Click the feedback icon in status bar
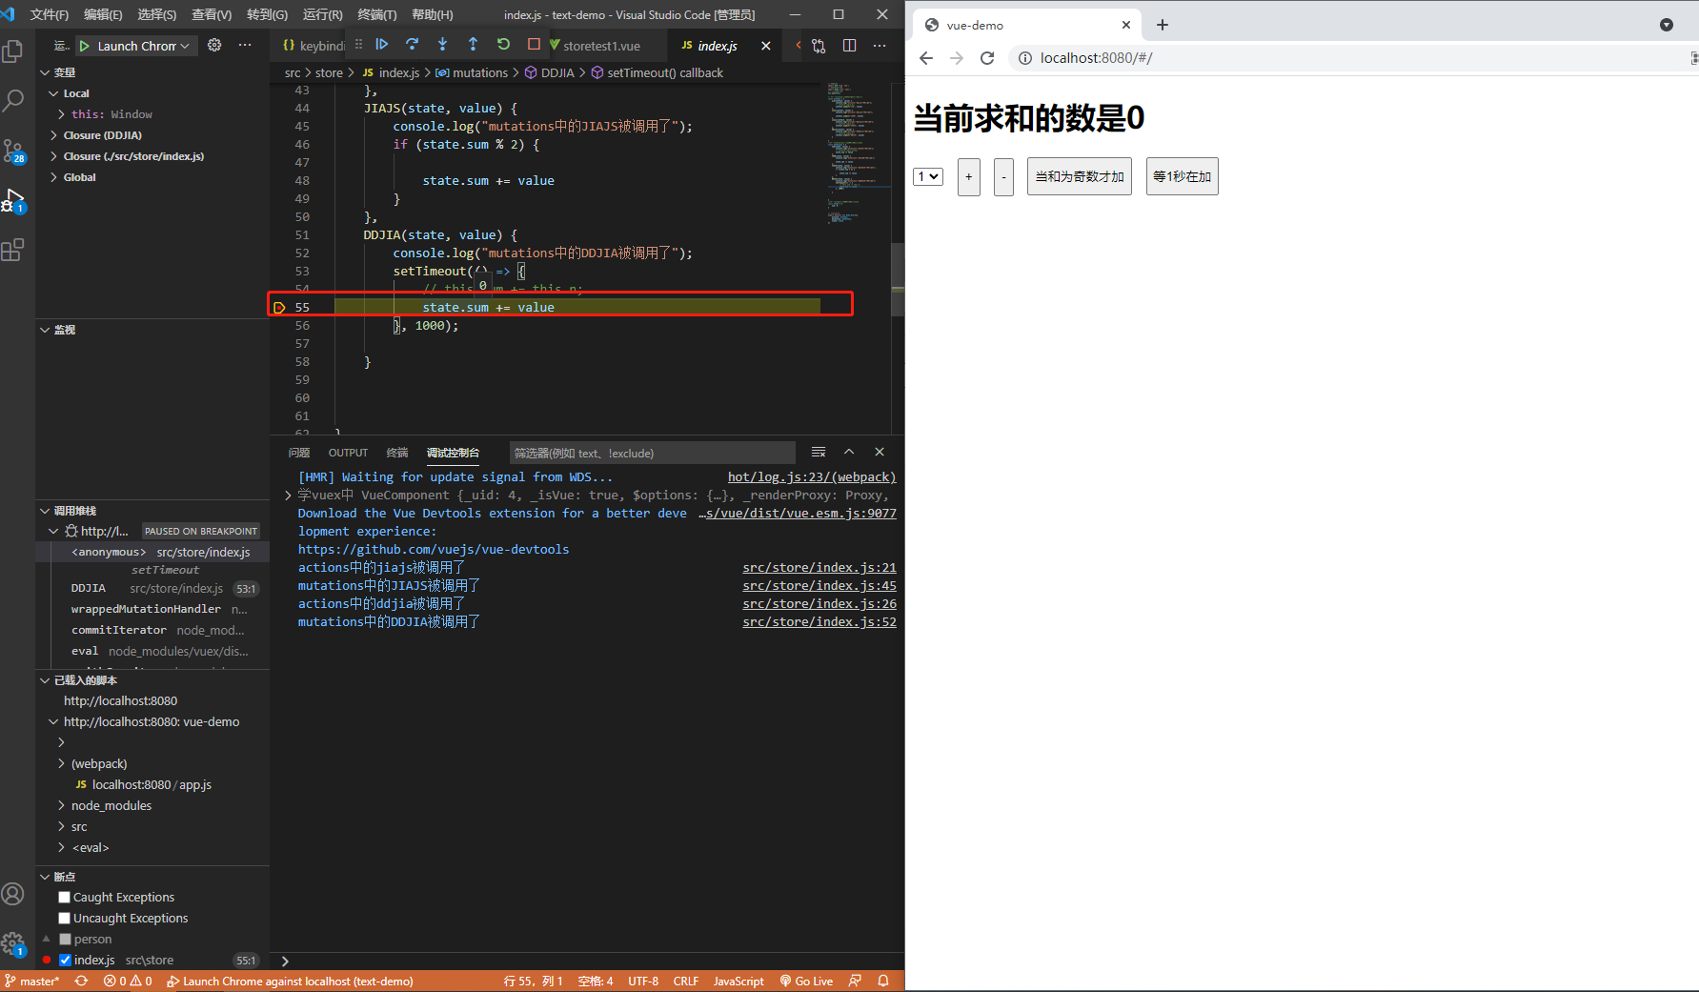 coord(855,981)
